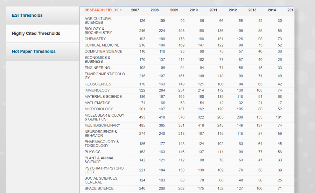Select the 2010 column header
The height and width of the screenshot is (193, 315).
click(194, 10)
